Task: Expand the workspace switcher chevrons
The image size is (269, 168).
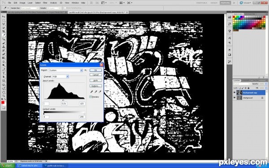Action: [234, 3]
